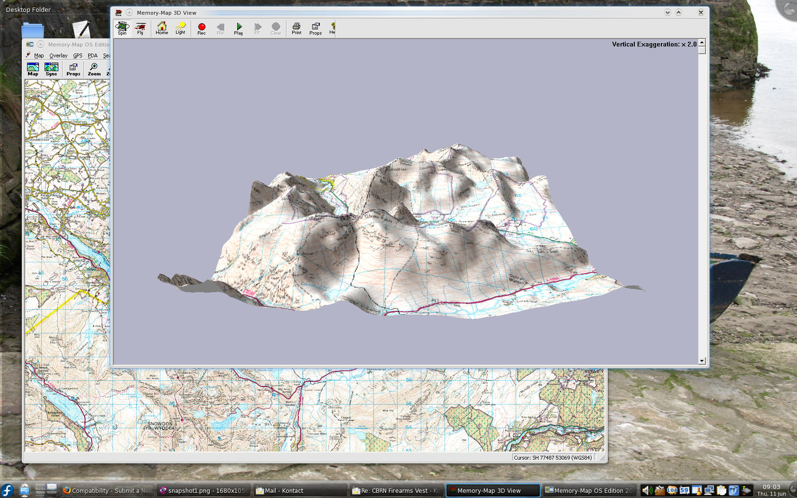The height and width of the screenshot is (498, 797).
Task: Open the 3D View window menu icon
Action: click(x=119, y=13)
